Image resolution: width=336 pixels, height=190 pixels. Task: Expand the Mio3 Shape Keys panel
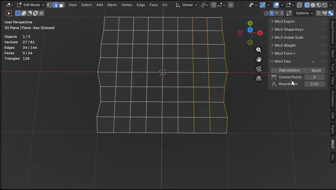click(x=298, y=29)
